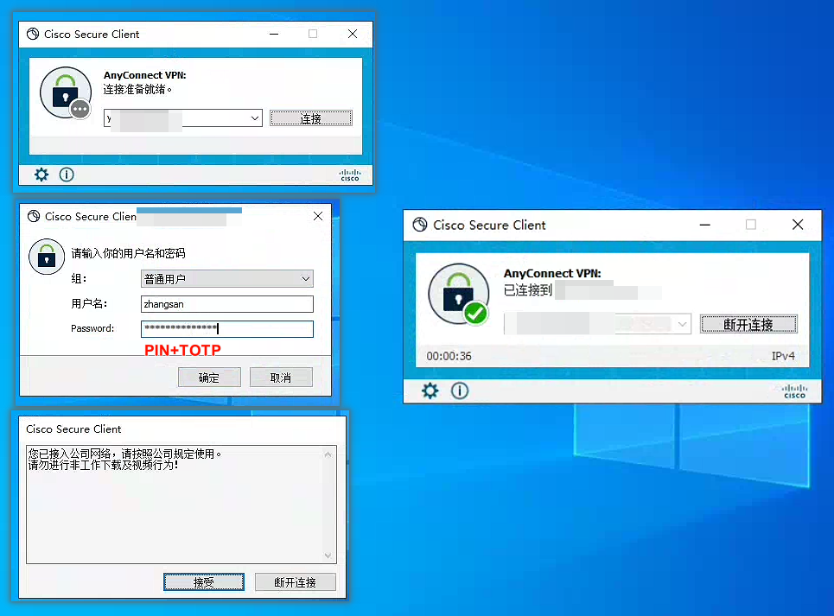Image resolution: width=834 pixels, height=616 pixels.
Task: Click the banner dialog's Cisco Secure Client title
Action: [73, 429]
